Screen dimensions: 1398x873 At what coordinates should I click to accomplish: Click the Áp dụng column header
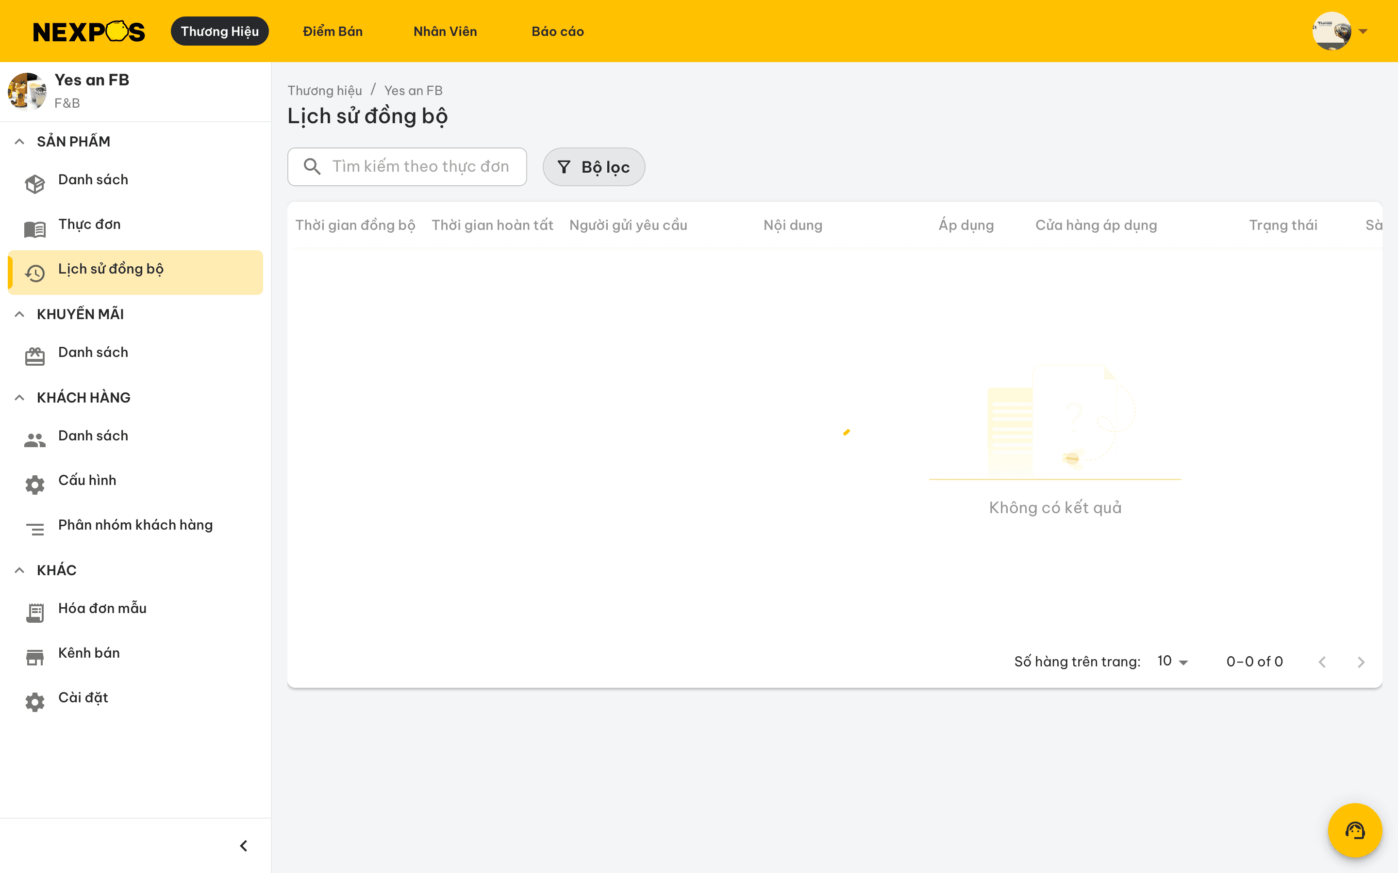click(966, 225)
